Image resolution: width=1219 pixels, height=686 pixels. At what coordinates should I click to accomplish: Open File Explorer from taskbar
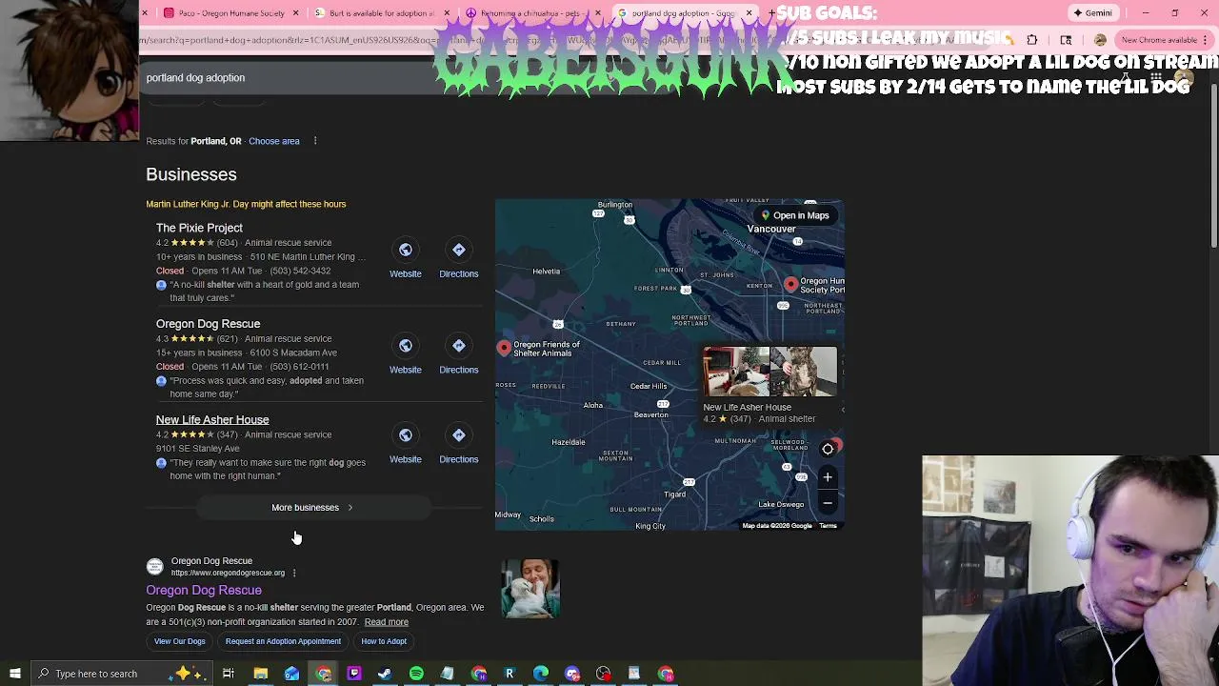(260, 674)
